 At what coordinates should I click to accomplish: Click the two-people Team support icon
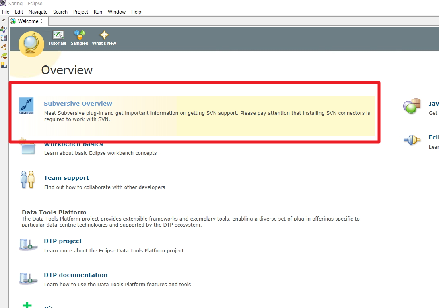27,179
